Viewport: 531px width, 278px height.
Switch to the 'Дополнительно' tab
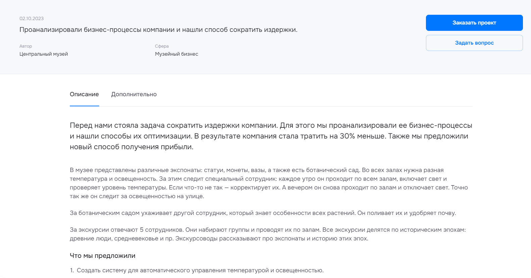[134, 94]
